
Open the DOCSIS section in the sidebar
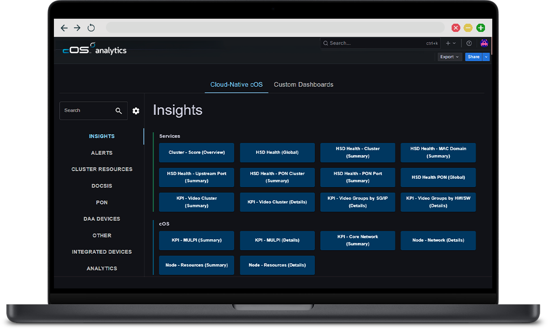click(101, 185)
